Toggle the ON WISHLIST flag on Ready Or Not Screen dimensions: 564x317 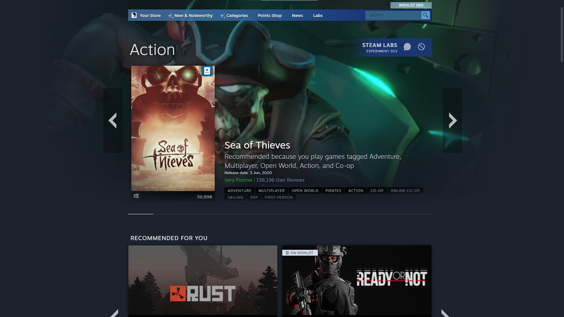(x=299, y=252)
